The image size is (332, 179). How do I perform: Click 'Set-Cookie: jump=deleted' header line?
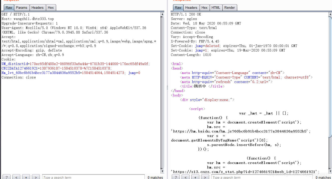[x=234, y=46]
